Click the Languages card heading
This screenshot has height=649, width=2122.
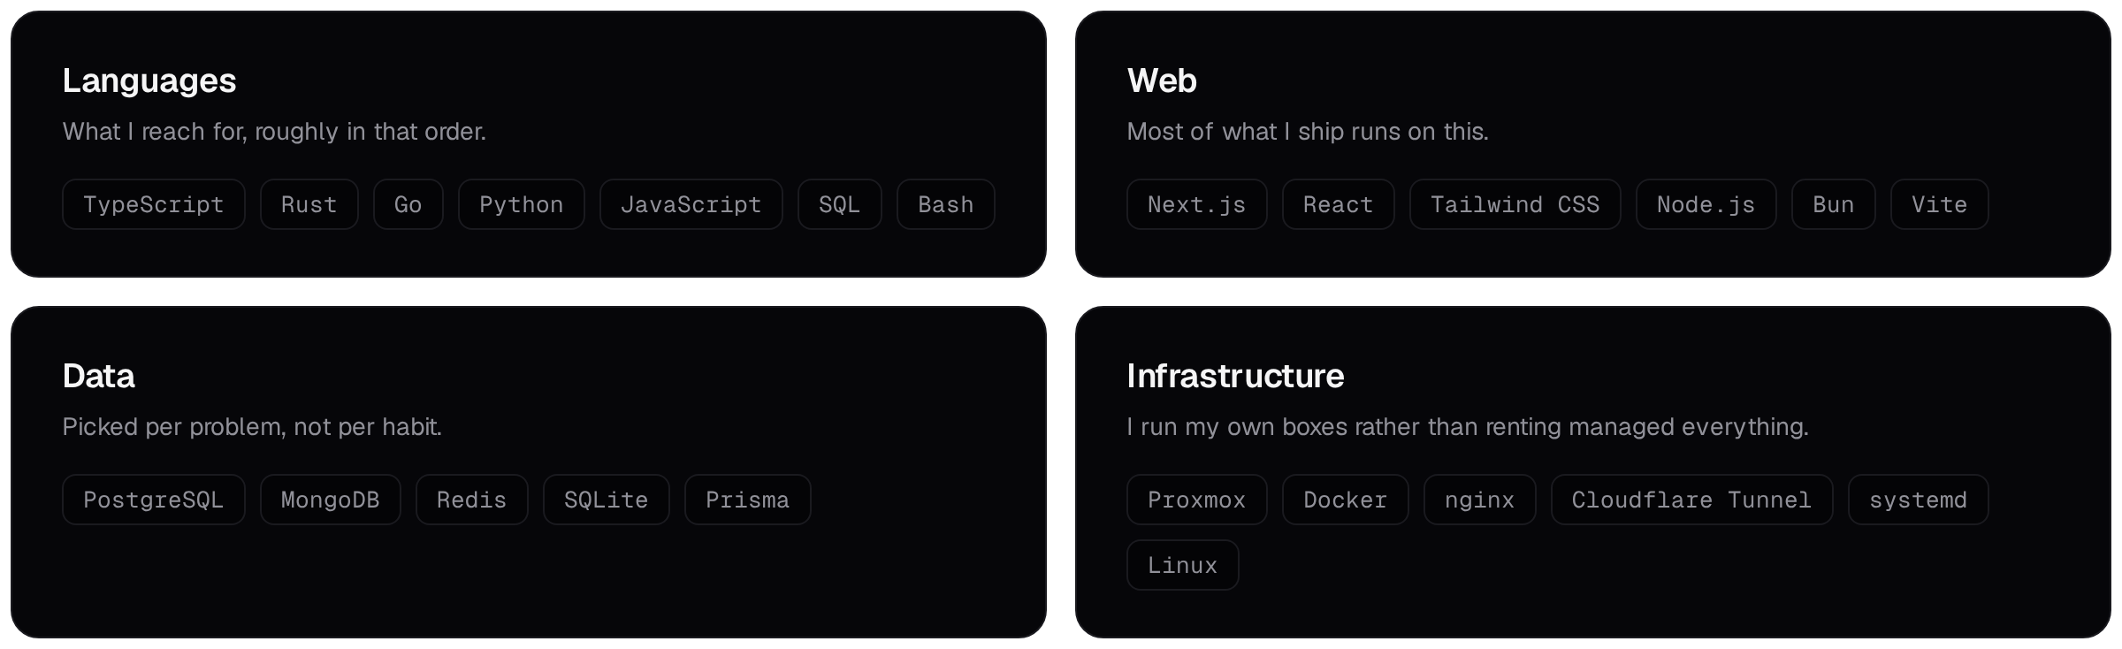coord(149,81)
